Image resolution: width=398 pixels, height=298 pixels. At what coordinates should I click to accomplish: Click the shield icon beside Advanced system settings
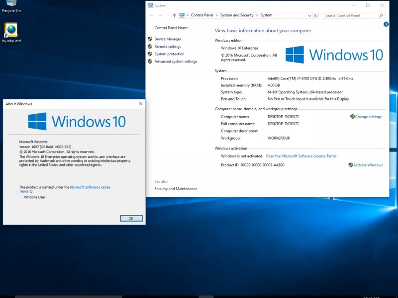150,61
